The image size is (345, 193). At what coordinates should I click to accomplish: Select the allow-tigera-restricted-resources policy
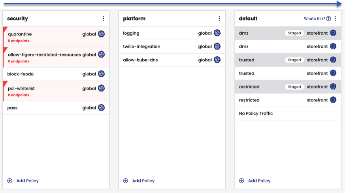(x=44, y=55)
